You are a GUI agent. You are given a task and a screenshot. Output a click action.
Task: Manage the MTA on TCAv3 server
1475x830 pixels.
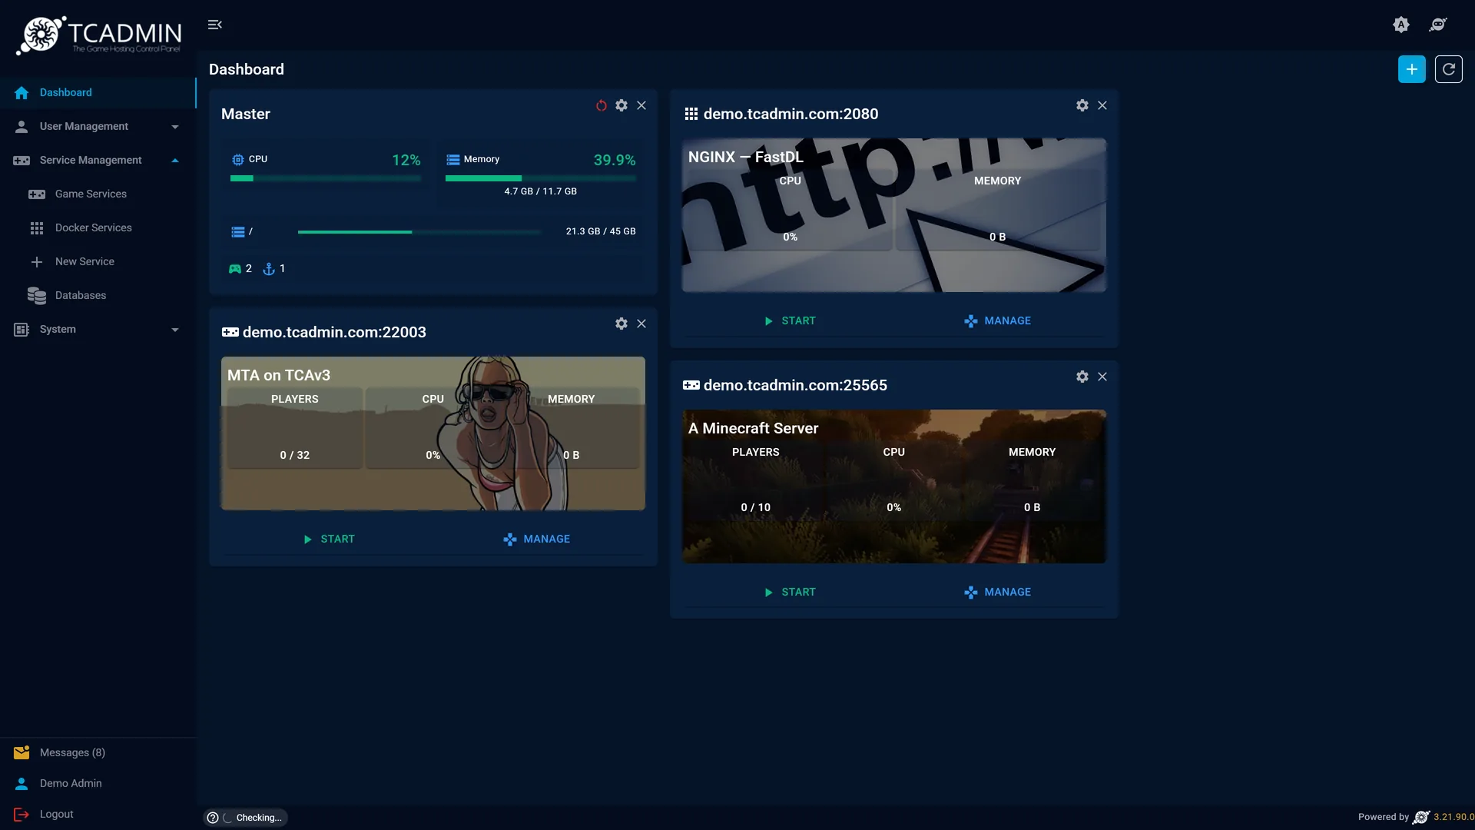pos(536,539)
